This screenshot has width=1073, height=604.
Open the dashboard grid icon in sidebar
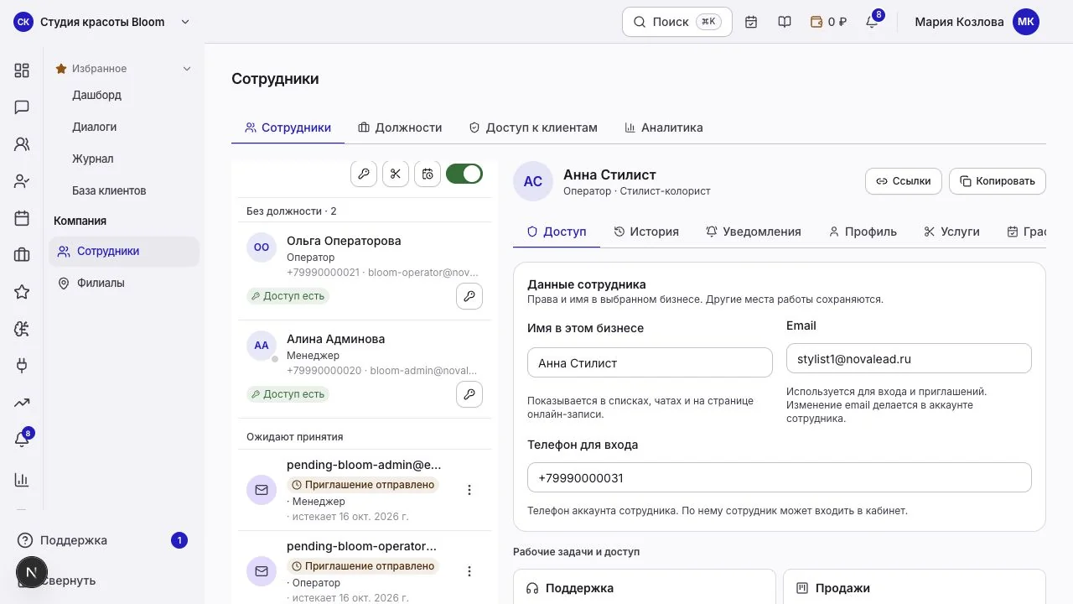(22, 70)
